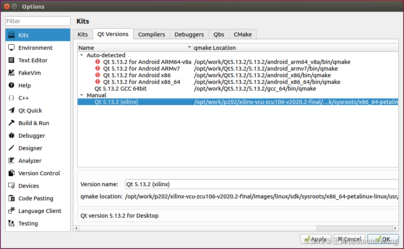
Task: Open the Debuggers tab
Action: (189, 34)
